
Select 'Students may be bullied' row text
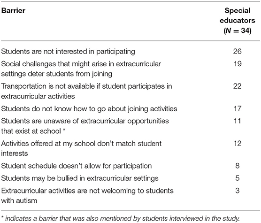point(80,178)
